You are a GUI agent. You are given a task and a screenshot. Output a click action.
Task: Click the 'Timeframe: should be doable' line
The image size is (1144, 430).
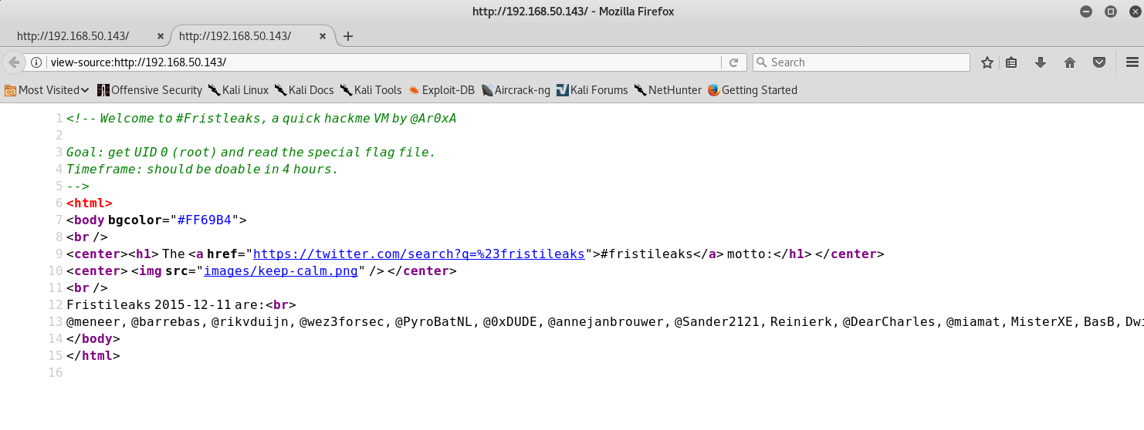tap(202, 170)
